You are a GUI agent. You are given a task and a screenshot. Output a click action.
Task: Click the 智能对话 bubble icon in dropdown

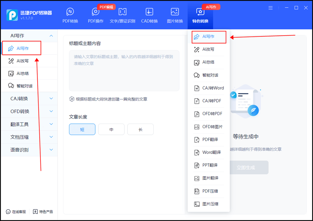click(197, 75)
